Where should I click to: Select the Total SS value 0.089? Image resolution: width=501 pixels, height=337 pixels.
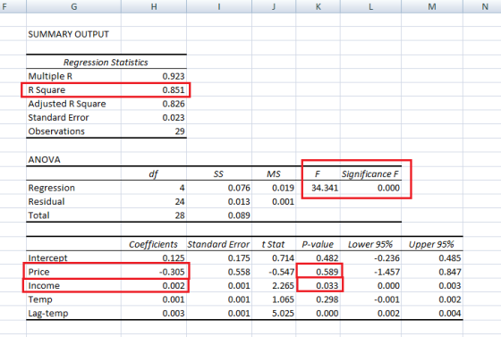pos(239,215)
